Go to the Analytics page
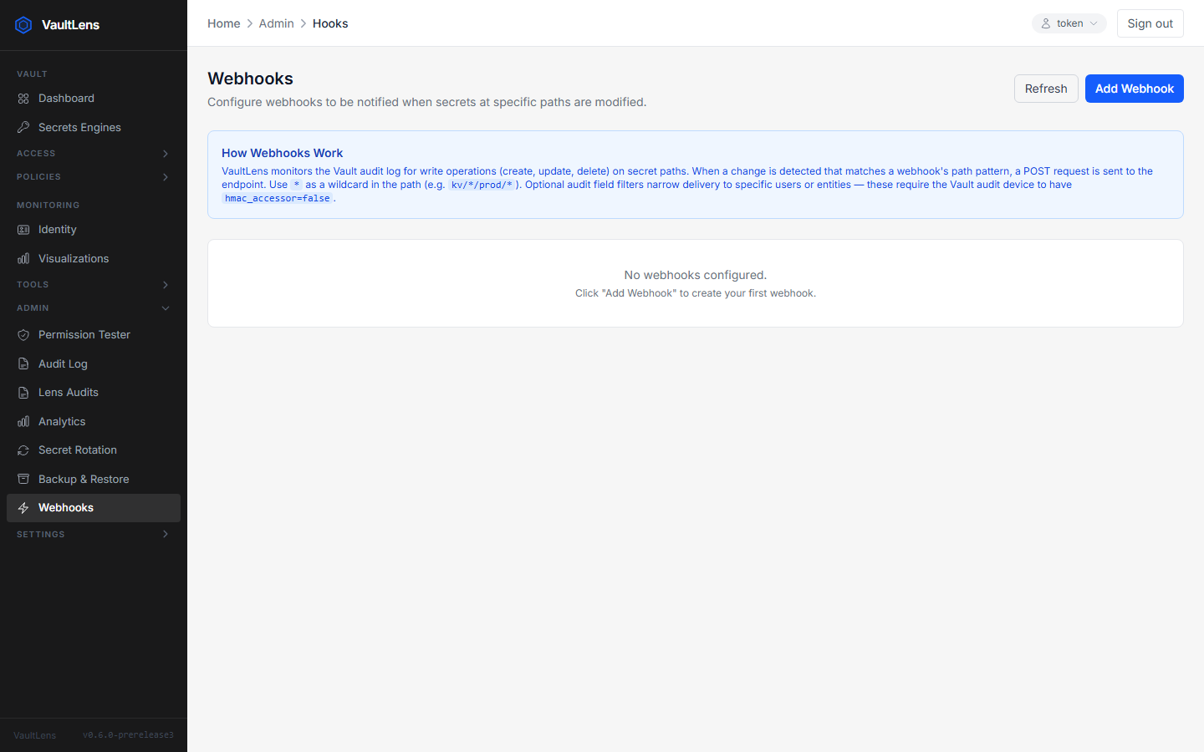Screen dimensions: 1204x752 [x=94, y=422]
